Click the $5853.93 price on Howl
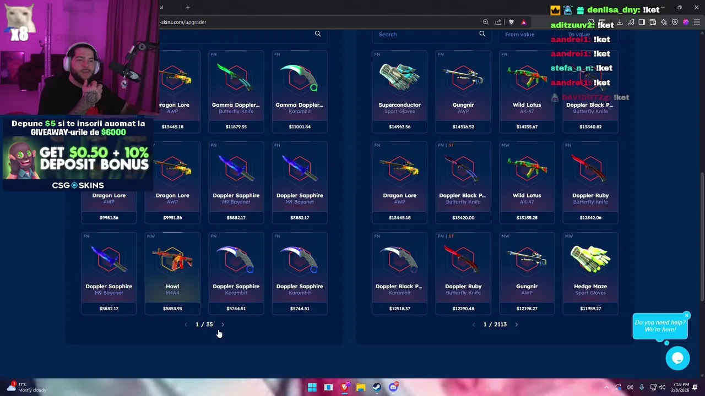The image size is (705, 396). (172, 309)
